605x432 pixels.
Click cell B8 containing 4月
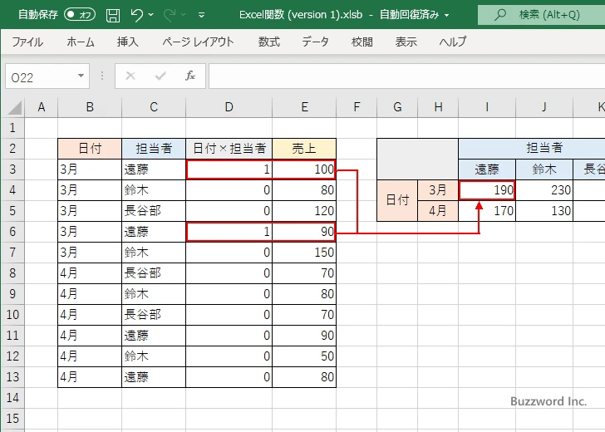pos(90,273)
